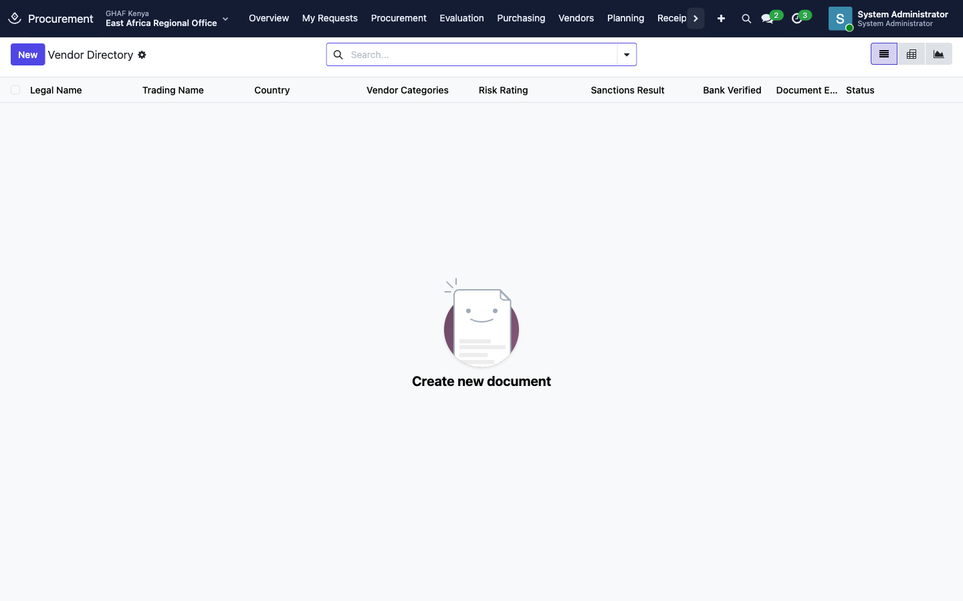Sort by Sanctions Result column
This screenshot has width=963, height=601.
(x=627, y=90)
